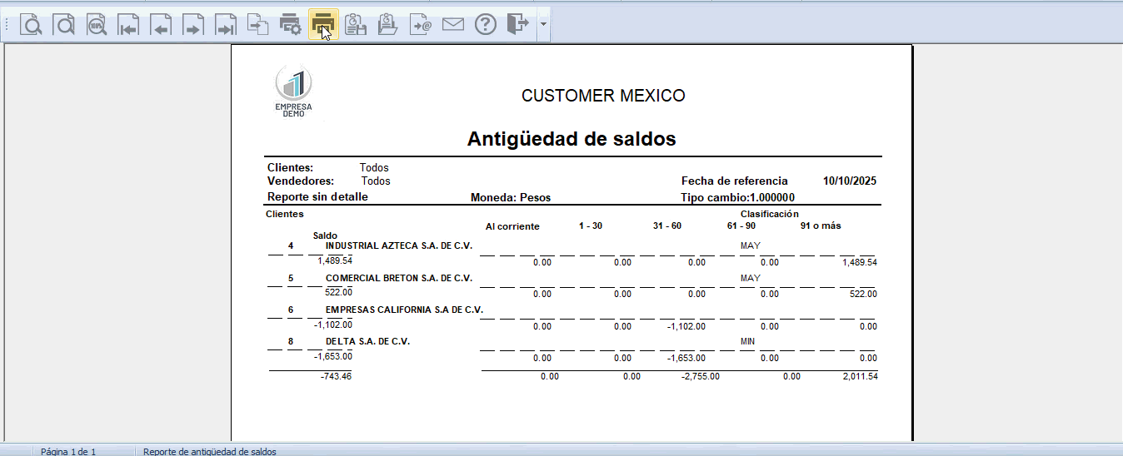Click Reporte sin detalle text
This screenshot has width=1123, height=456.
click(x=317, y=197)
